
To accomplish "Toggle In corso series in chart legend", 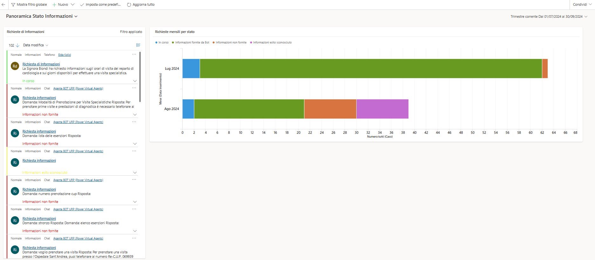I will 162,42.
